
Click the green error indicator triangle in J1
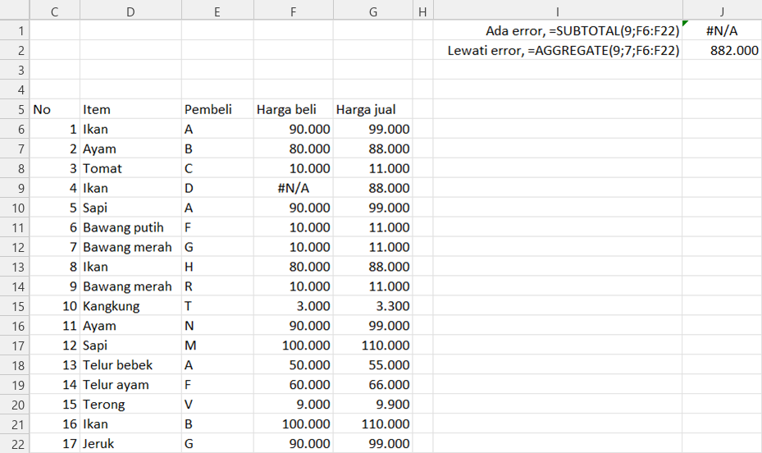(x=685, y=23)
